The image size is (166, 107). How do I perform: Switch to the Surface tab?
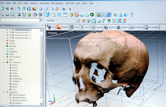(x=97, y=27)
